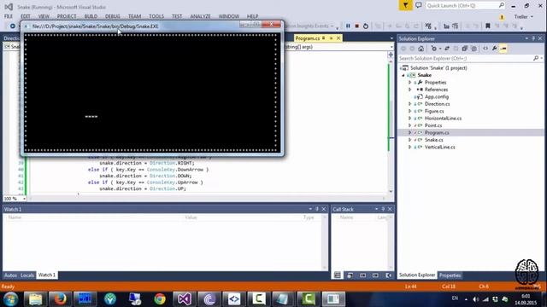Collapse the Snake project node
Image resolution: width=547 pixels, height=307 pixels.
coord(403,75)
